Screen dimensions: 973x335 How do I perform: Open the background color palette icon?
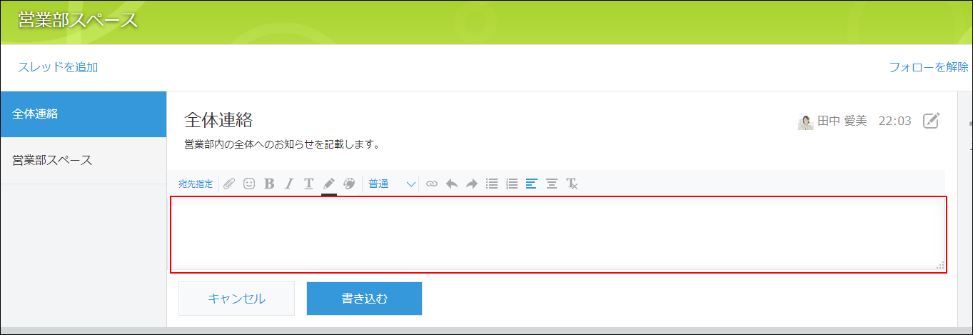coord(349,184)
